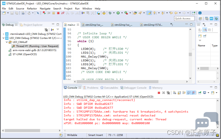Toggle the highlighted icon in the right panel
221x139 pixels.
205,30
